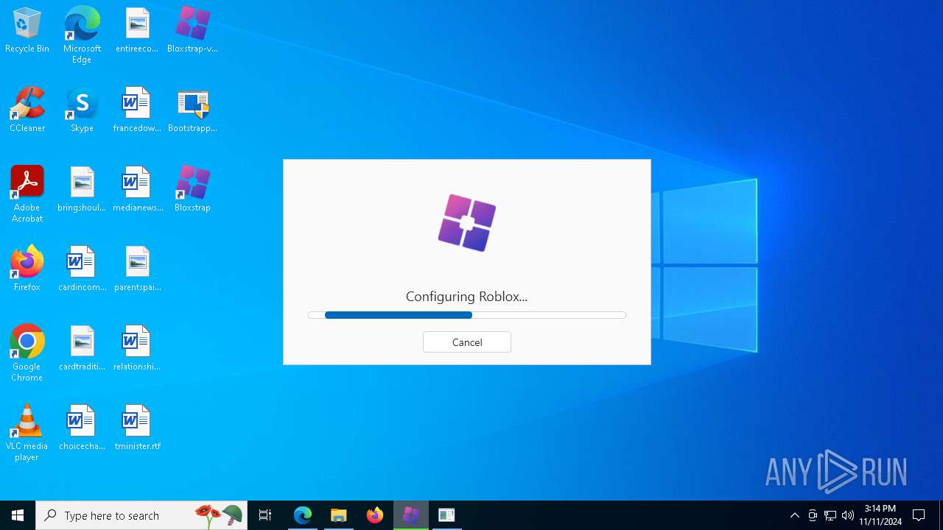Screen dimensions: 943x530
Task: Select the medianews... Word document
Action: [x=137, y=189]
